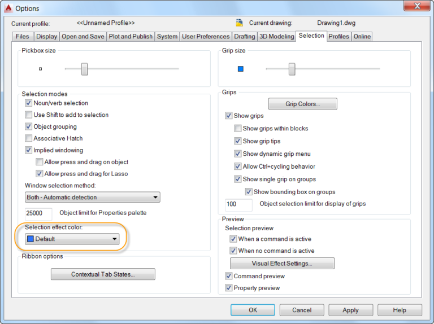This screenshot has height=324, width=434.
Task: Close the Options dialog window
Action: click(417, 7)
